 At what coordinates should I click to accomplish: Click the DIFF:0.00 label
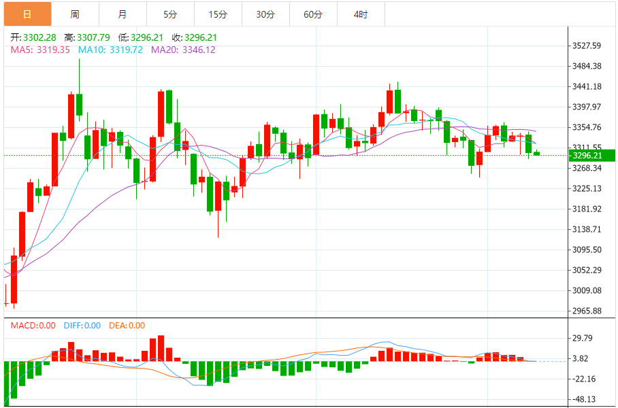click(x=82, y=326)
